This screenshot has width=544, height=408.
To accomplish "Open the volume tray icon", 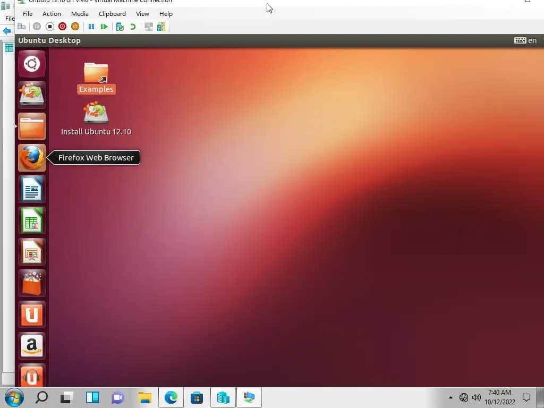I will tap(477, 397).
